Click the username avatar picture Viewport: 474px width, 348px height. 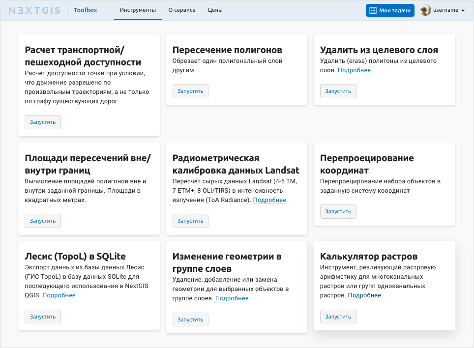(425, 10)
